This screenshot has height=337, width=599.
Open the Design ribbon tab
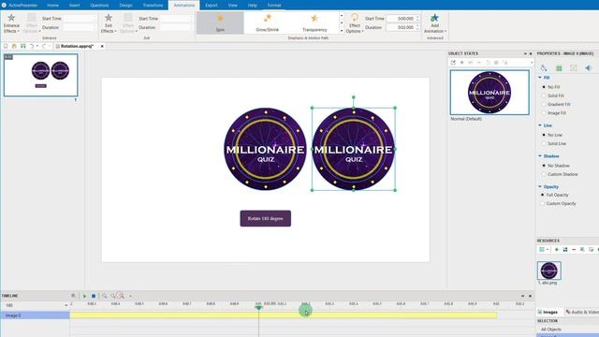pos(125,6)
